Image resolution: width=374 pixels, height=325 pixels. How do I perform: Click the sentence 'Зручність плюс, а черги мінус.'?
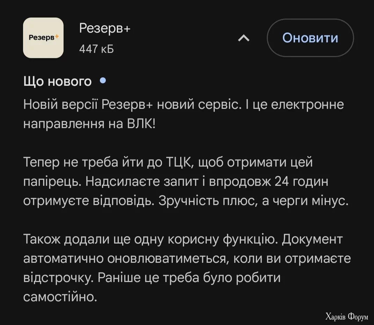pyautogui.click(x=254, y=200)
